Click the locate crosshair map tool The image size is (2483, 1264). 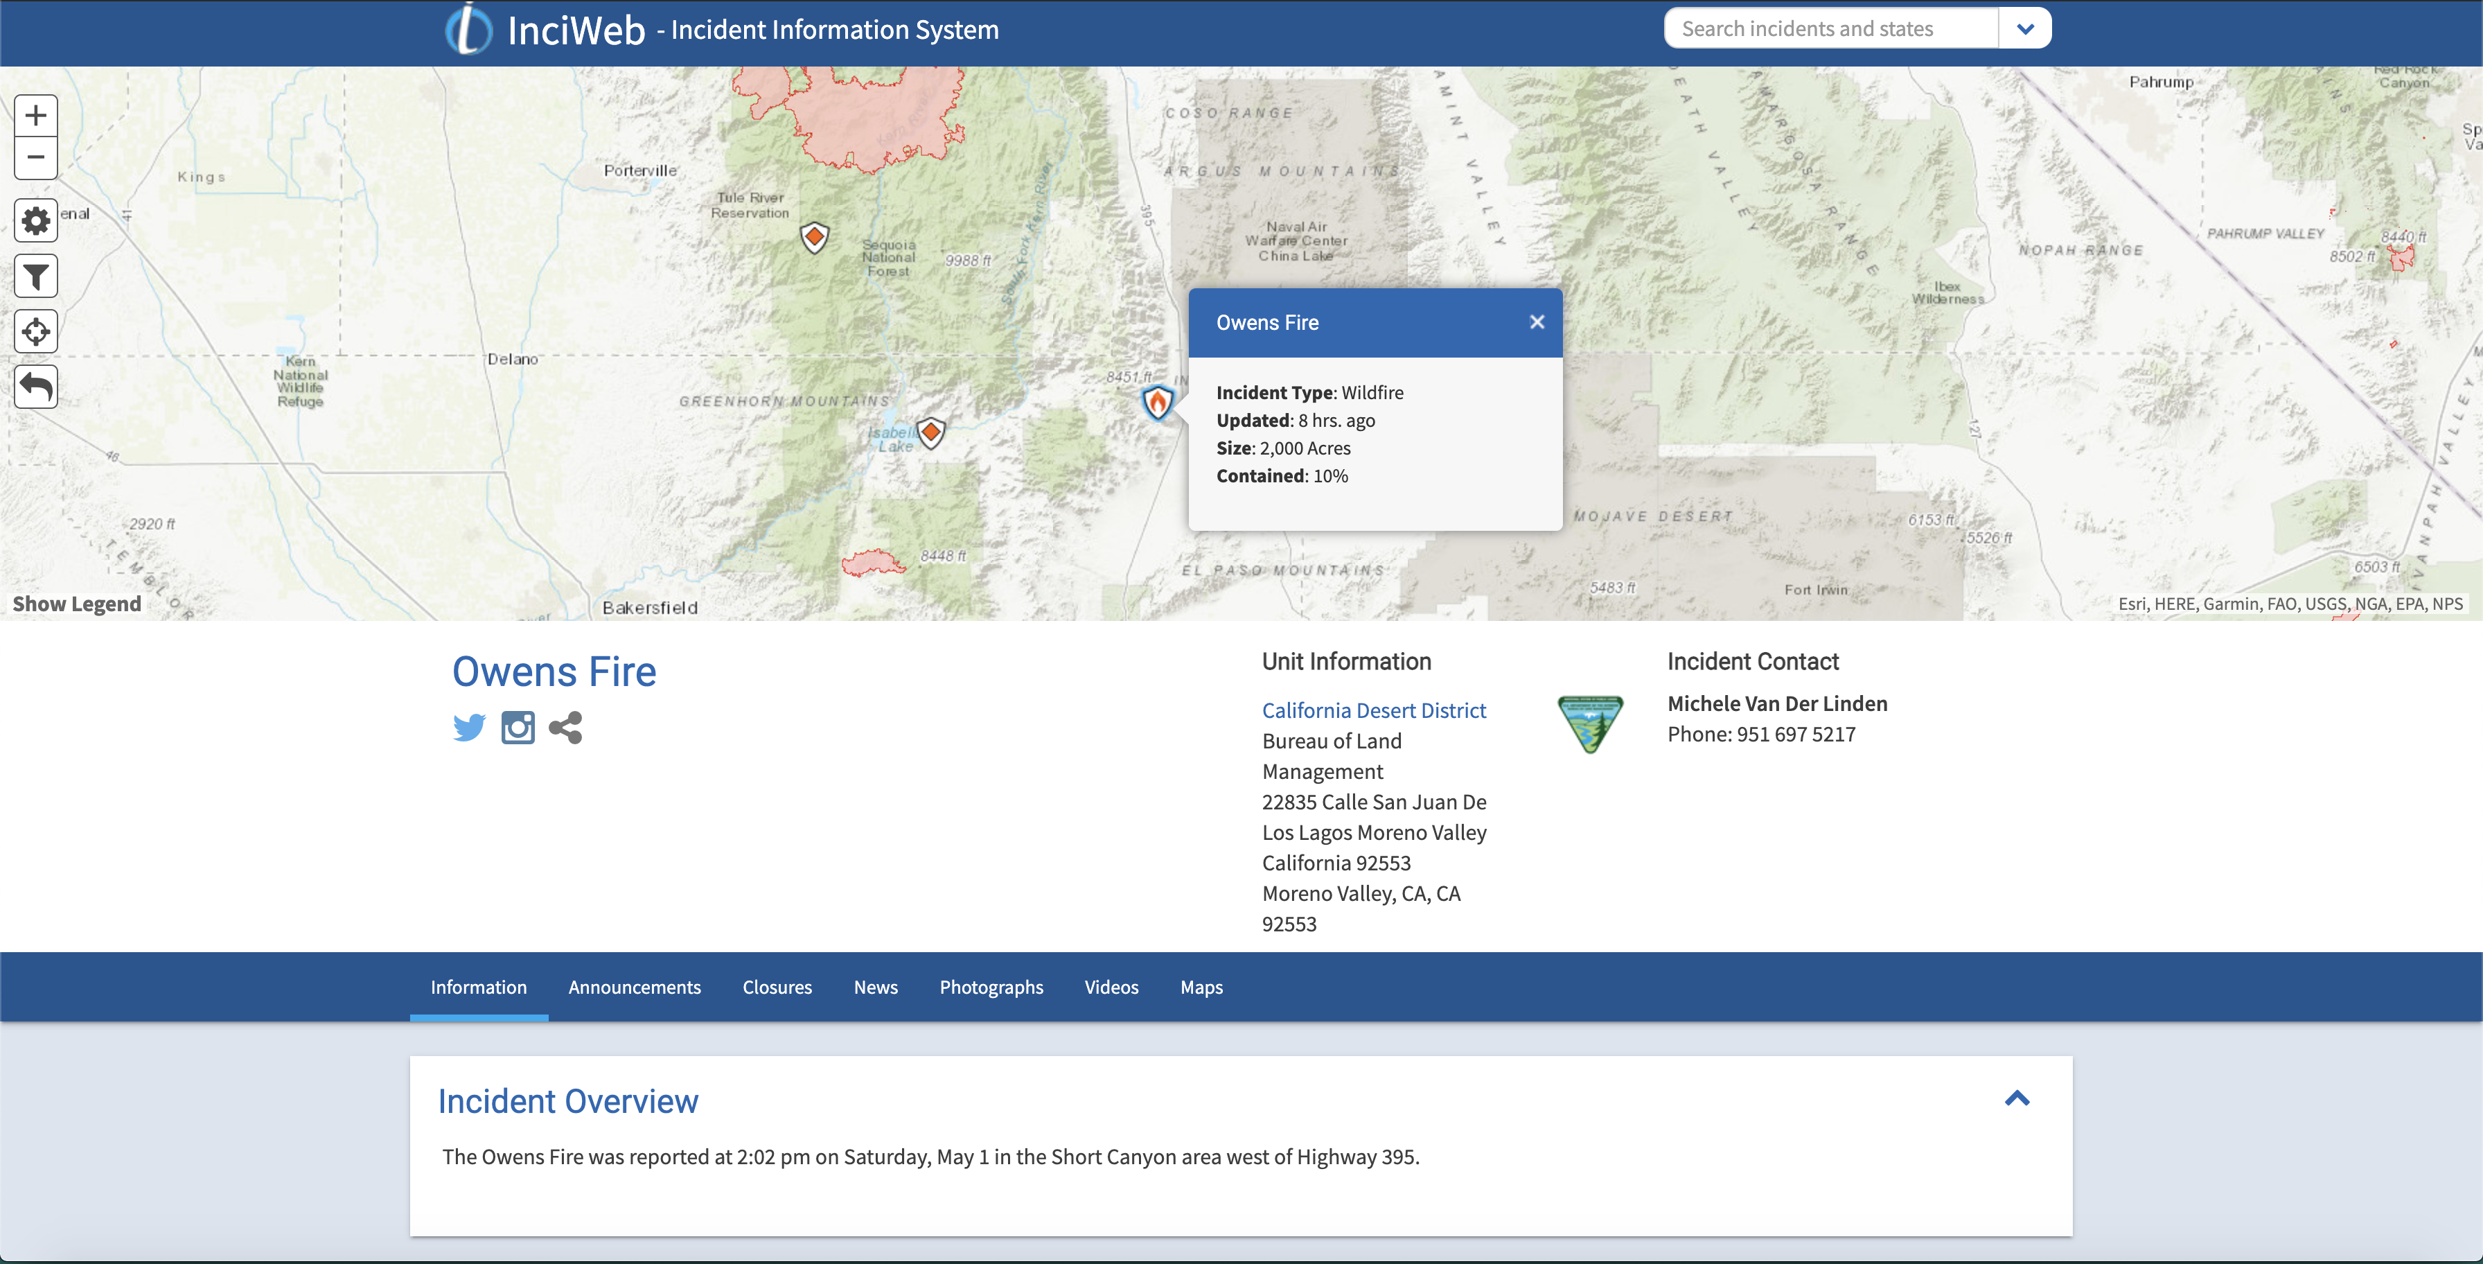pyautogui.click(x=35, y=332)
